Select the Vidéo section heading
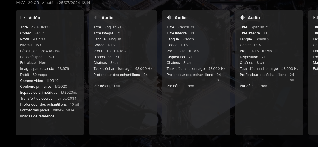The height and width of the screenshot is (147, 318). (34, 18)
